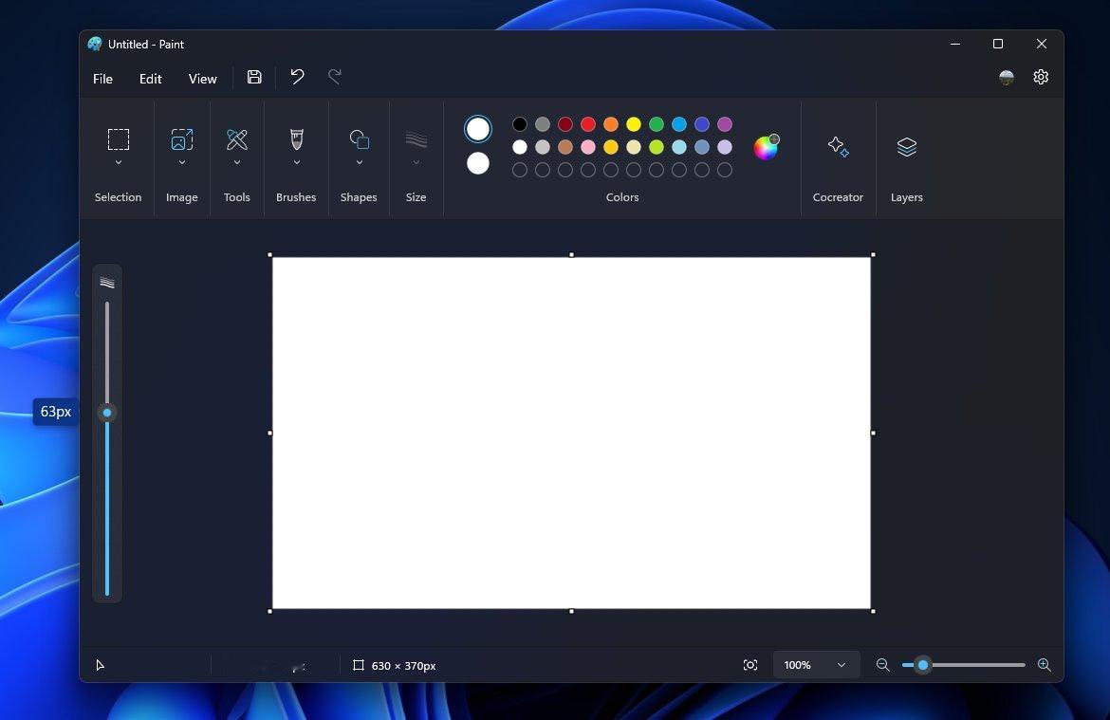Click the greyed Redo arrow
This screenshot has height=720, width=1110.
[x=335, y=77]
